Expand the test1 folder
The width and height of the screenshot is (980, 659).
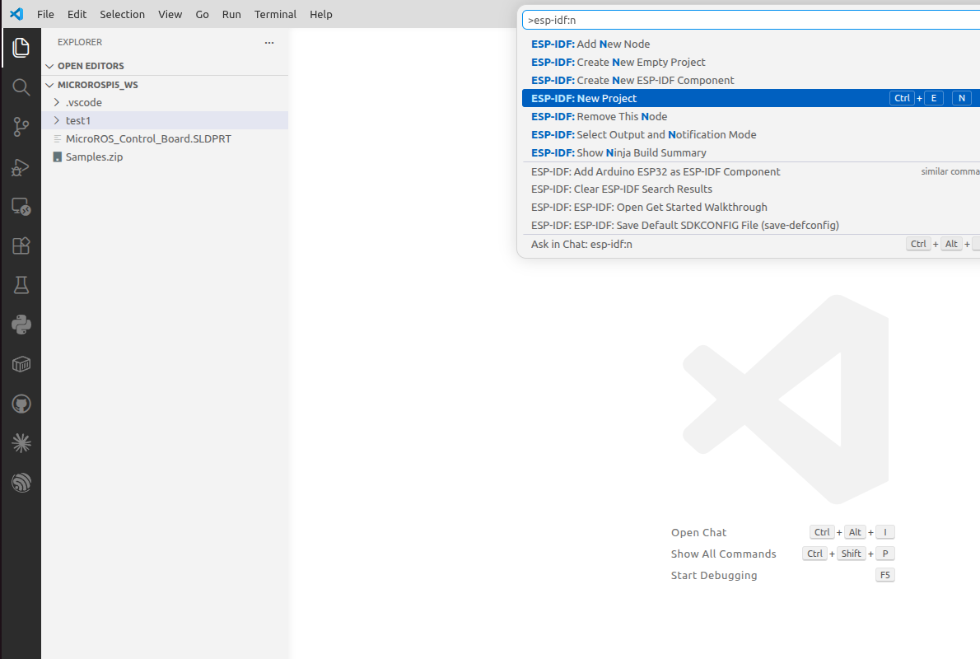[x=57, y=120]
